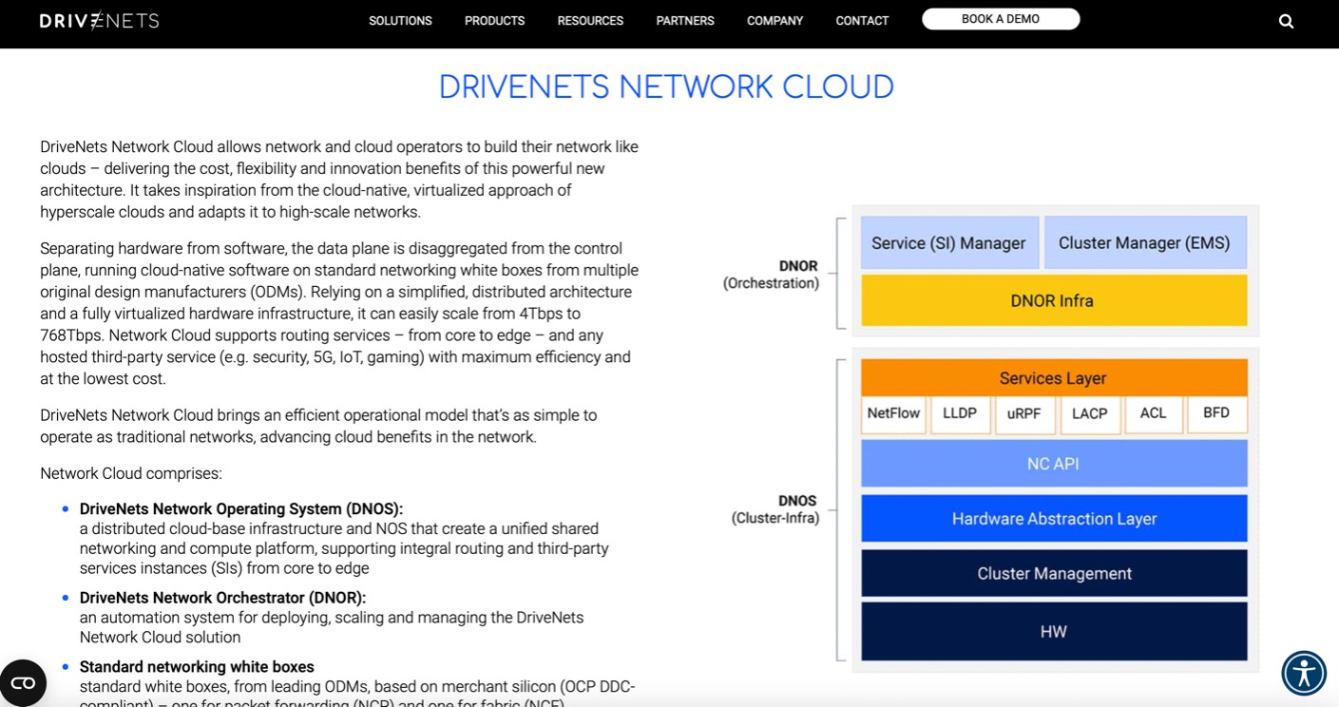Select the ACL box in diagram
The image size is (1339, 707).
1153,414
